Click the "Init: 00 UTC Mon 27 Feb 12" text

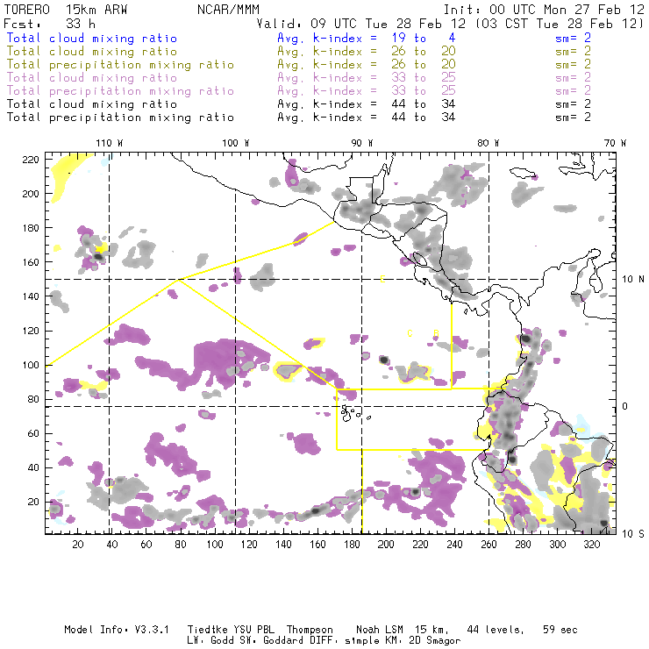tap(544, 10)
